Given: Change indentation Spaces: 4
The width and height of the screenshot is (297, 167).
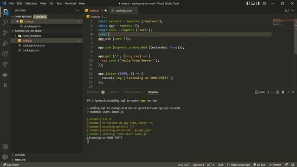Looking at the screenshot, I should 198,165.
